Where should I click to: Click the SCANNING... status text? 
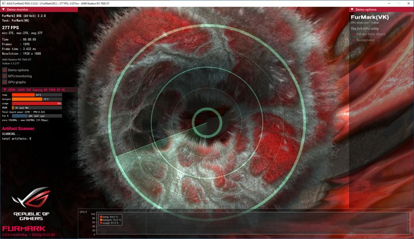(11, 134)
